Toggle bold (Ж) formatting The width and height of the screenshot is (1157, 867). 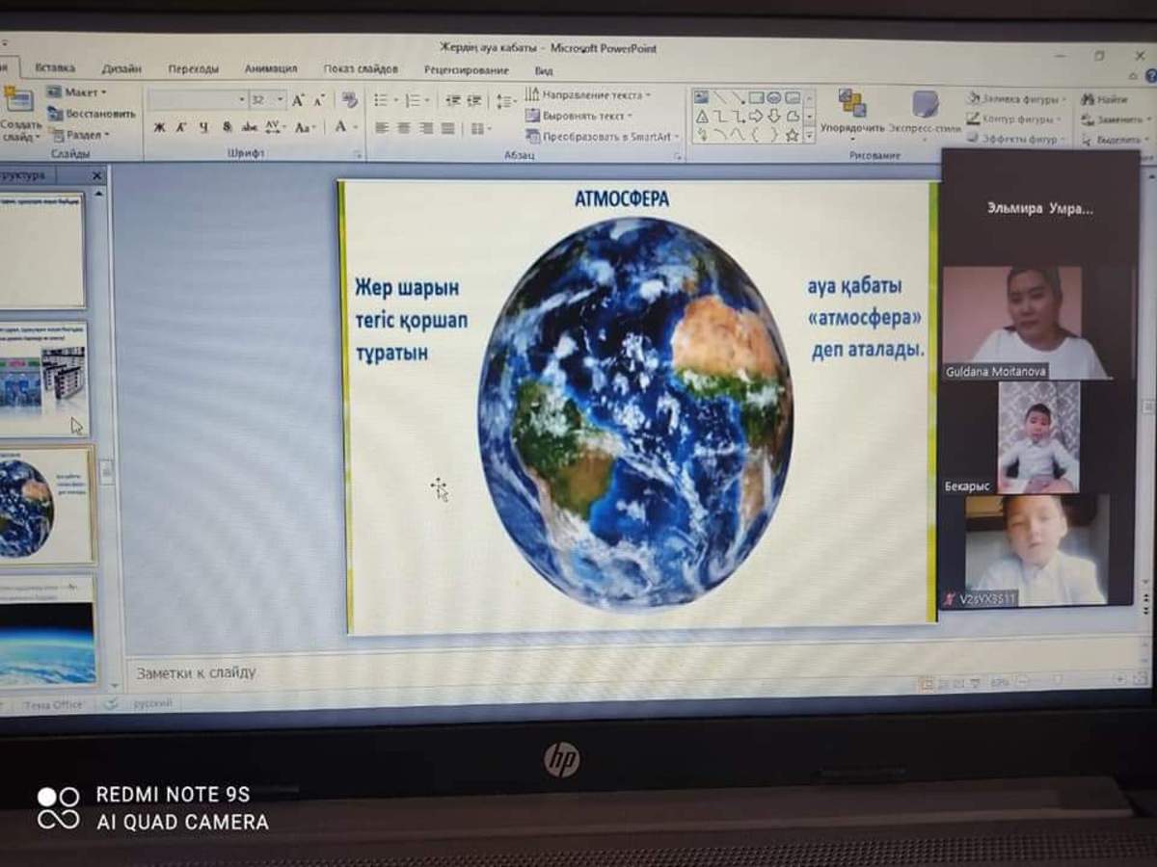pos(159,127)
